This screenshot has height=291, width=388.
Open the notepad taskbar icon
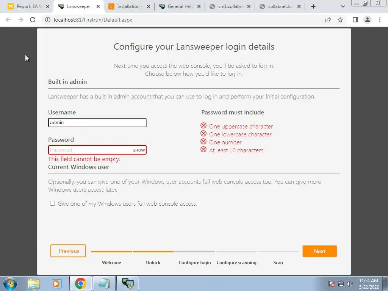(x=104, y=283)
